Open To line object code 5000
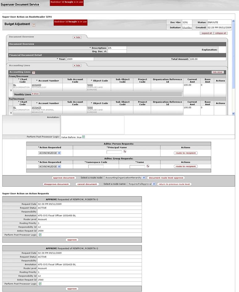This screenshot has width=239, height=292. coord(90,107)
